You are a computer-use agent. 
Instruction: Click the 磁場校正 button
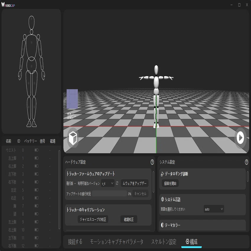(x=129, y=219)
